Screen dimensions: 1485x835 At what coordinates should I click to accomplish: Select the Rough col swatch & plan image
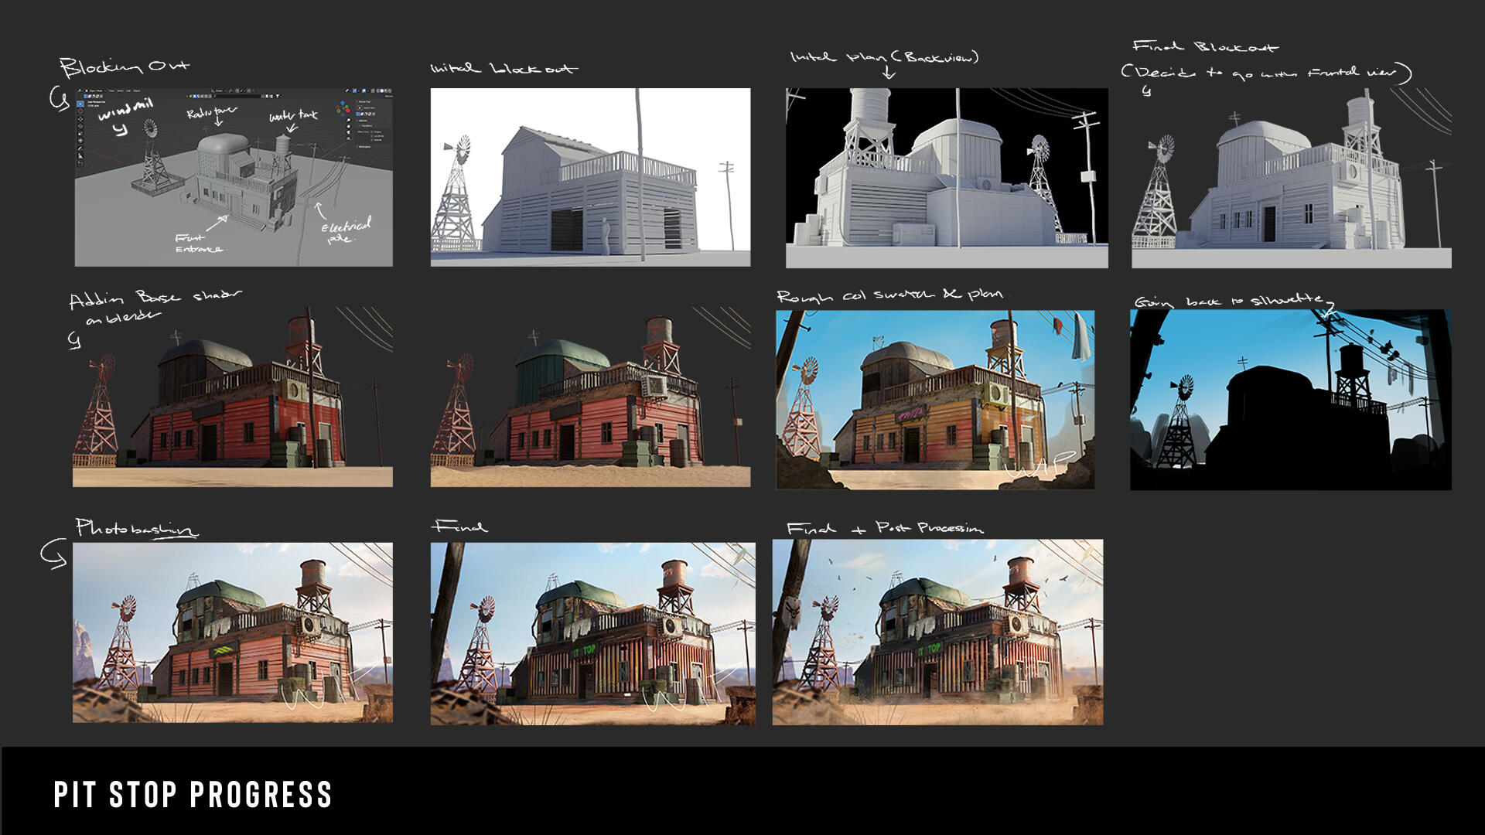(935, 400)
